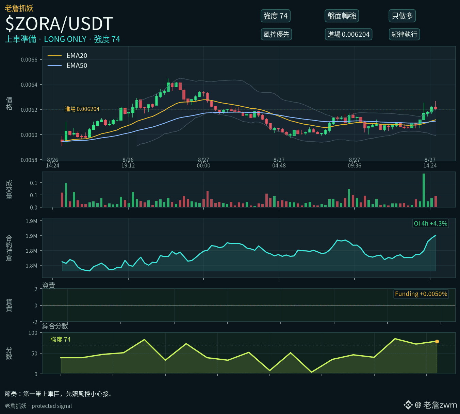Click the 合約持倉 axis title
The height and width of the screenshot is (414, 460).
[x=9, y=248]
